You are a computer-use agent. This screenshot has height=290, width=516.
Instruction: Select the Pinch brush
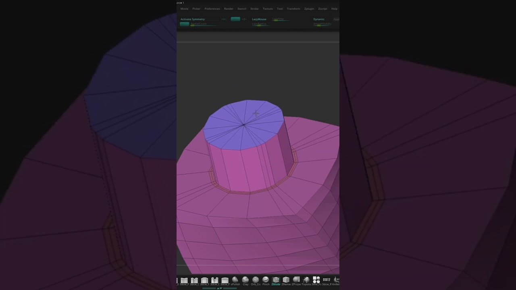pyautogui.click(x=266, y=280)
